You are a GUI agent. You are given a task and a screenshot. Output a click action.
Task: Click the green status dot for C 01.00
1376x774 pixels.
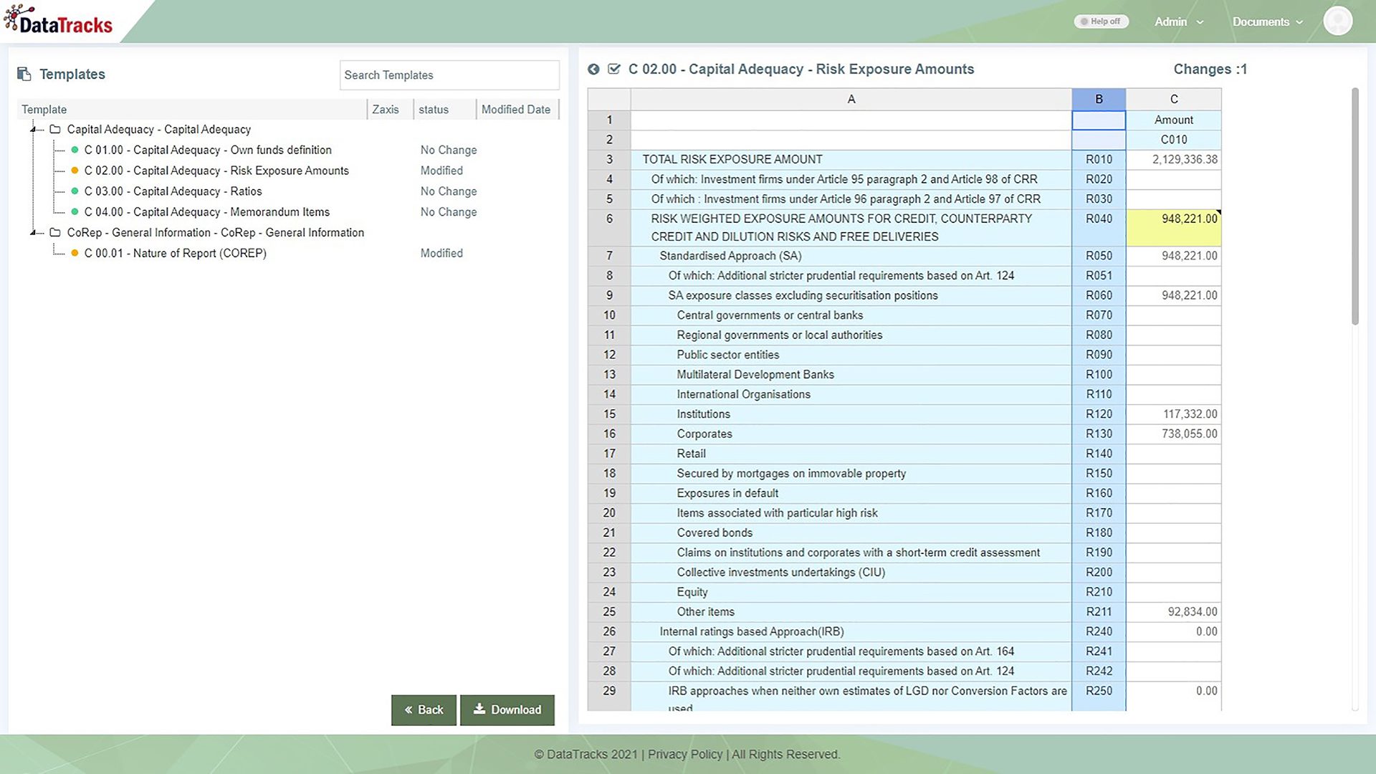click(x=75, y=150)
